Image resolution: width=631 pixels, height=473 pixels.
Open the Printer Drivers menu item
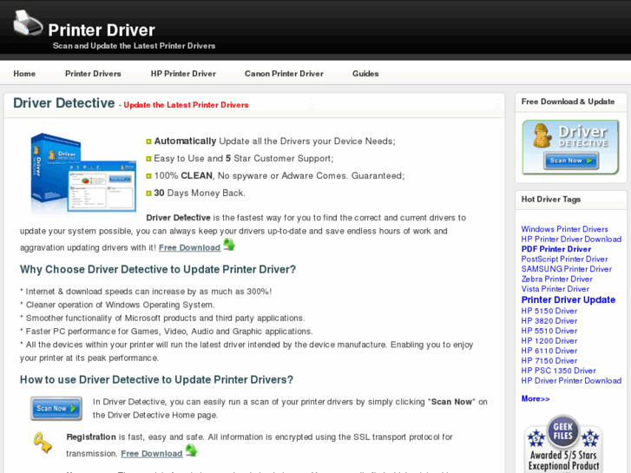point(93,74)
